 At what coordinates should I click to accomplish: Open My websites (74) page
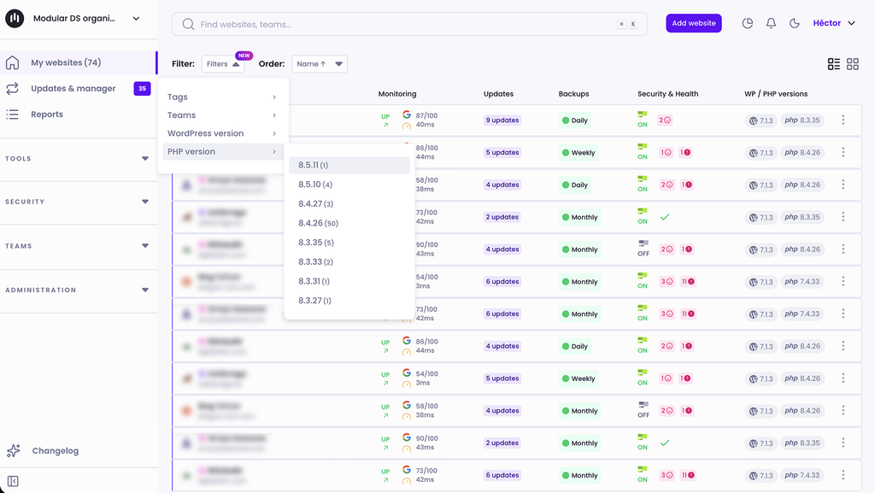coord(79,62)
